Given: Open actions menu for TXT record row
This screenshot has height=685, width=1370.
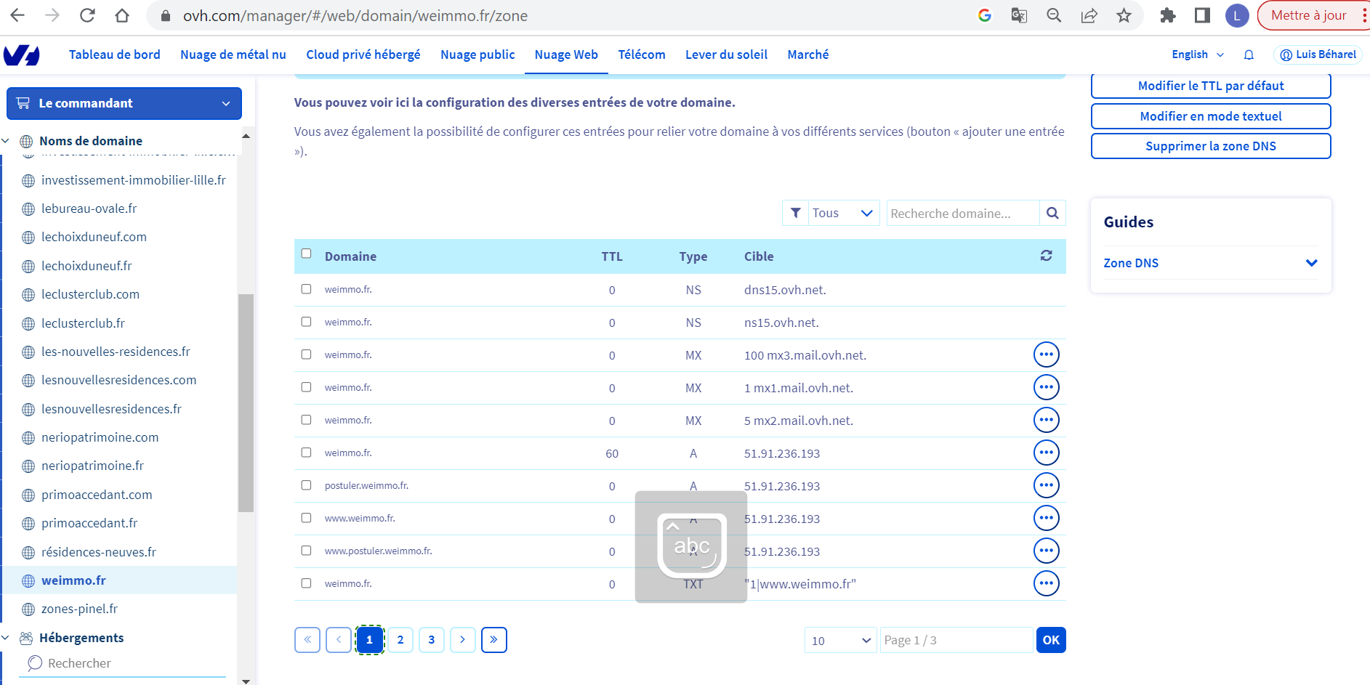Looking at the screenshot, I should 1046,583.
